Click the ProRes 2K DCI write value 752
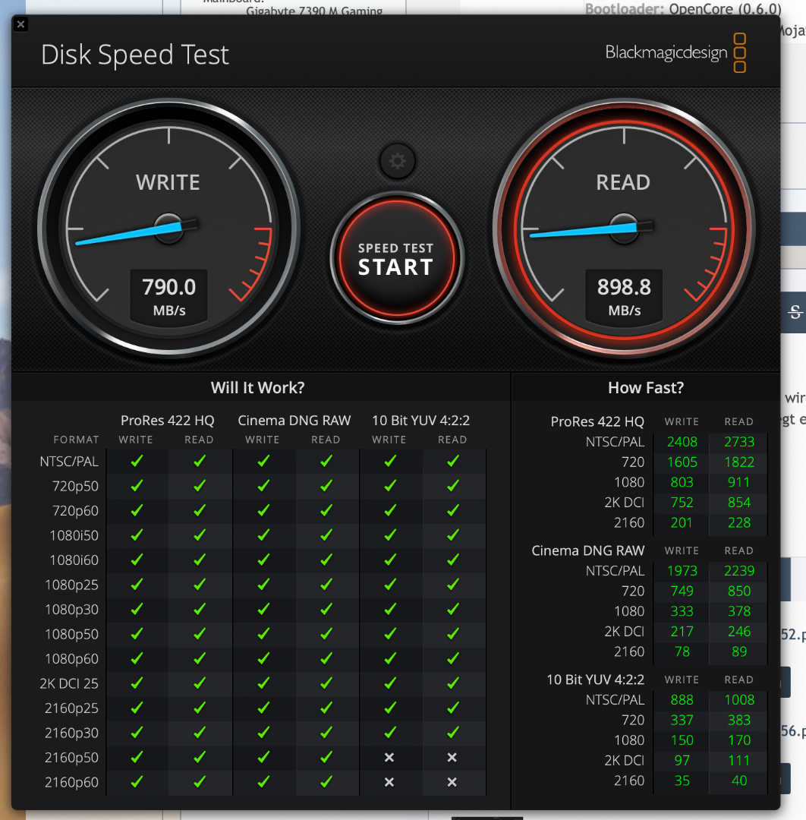 click(682, 503)
